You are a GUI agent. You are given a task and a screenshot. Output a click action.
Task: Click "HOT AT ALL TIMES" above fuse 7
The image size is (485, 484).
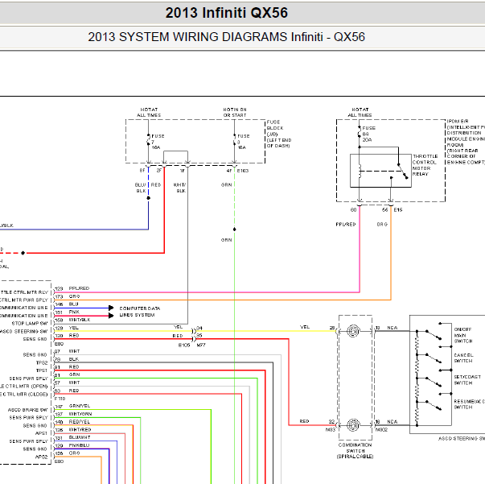click(x=149, y=113)
